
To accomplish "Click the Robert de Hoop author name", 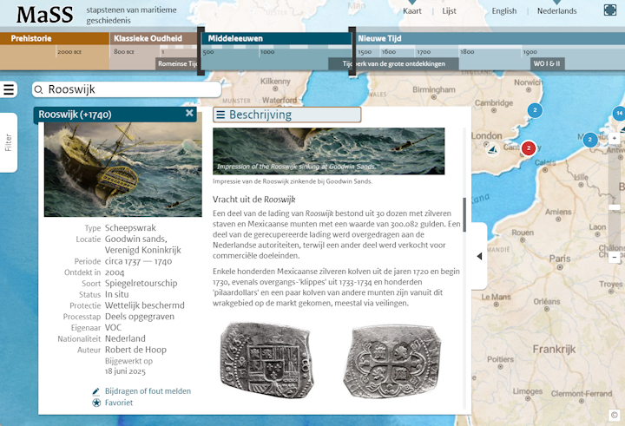I will [x=135, y=350].
